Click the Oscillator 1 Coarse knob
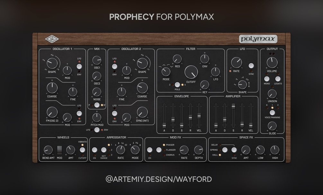 (52, 88)
